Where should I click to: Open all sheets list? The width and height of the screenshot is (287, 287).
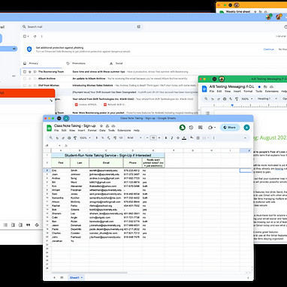pyautogui.click(x=62, y=277)
